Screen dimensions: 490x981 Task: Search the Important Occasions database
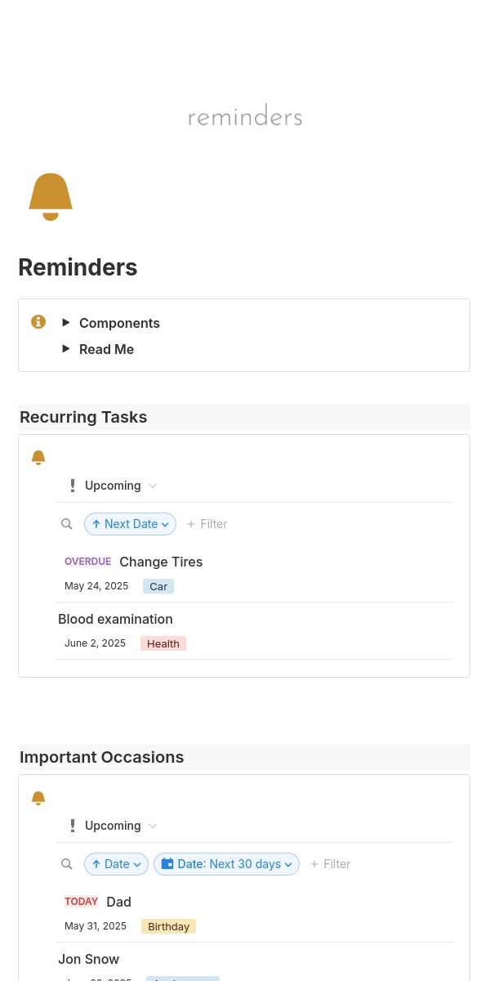67,864
